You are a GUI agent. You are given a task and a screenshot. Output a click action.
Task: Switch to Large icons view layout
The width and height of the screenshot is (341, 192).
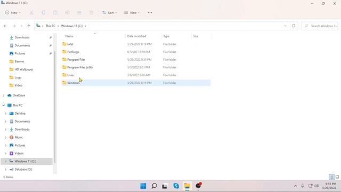[x=337, y=177]
